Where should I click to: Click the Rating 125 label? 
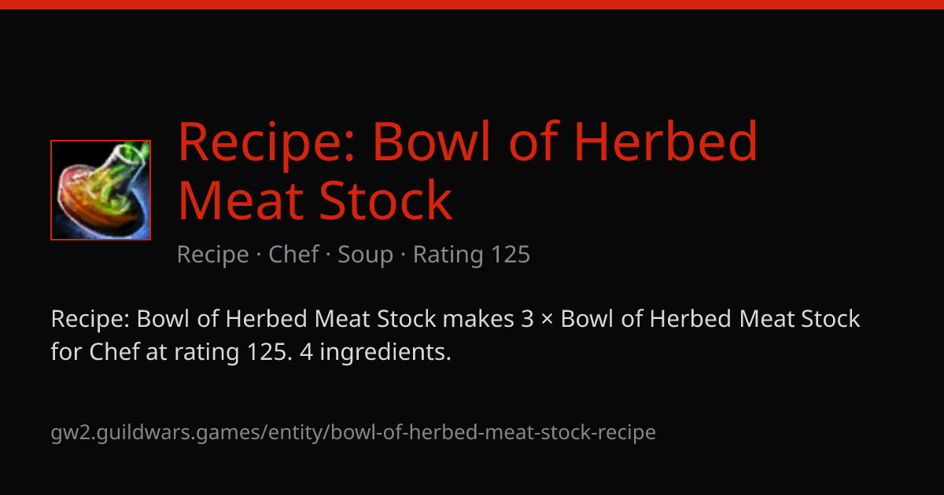[471, 255]
